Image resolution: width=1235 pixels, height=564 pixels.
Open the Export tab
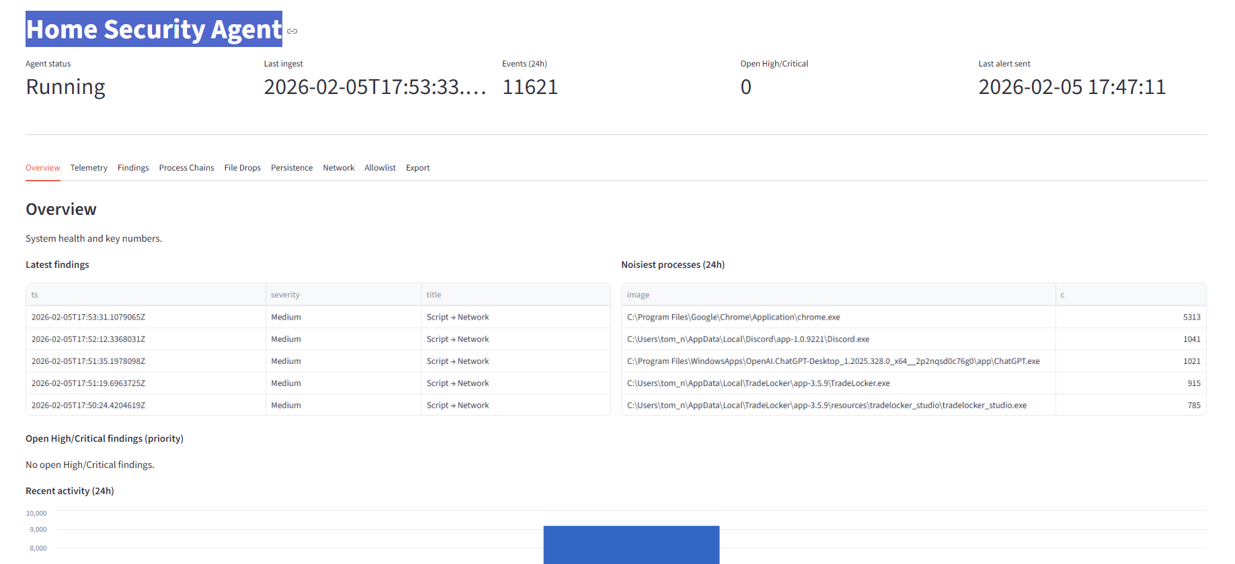417,168
